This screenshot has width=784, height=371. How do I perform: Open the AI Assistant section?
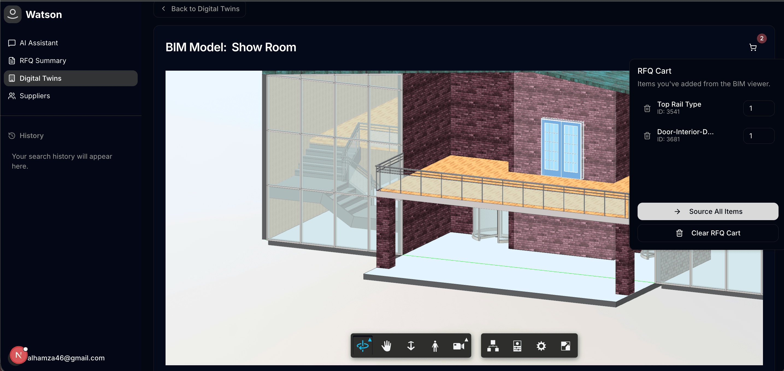click(39, 43)
